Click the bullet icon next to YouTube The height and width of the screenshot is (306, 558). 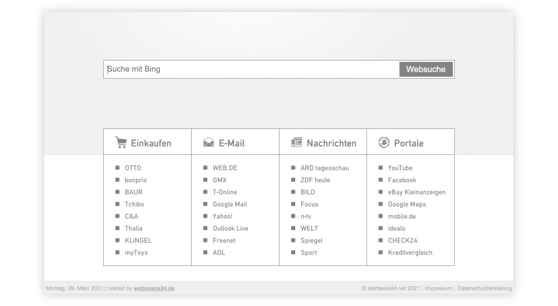point(381,168)
